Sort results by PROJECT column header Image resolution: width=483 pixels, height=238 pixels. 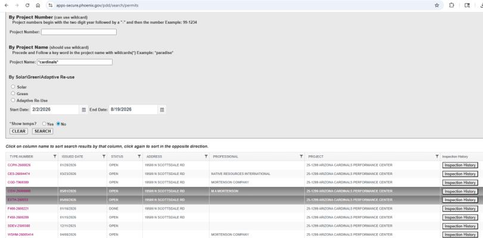(316, 156)
